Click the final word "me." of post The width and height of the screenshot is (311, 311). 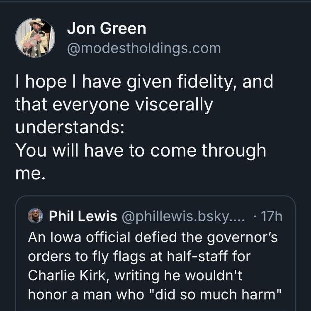(x=29, y=173)
